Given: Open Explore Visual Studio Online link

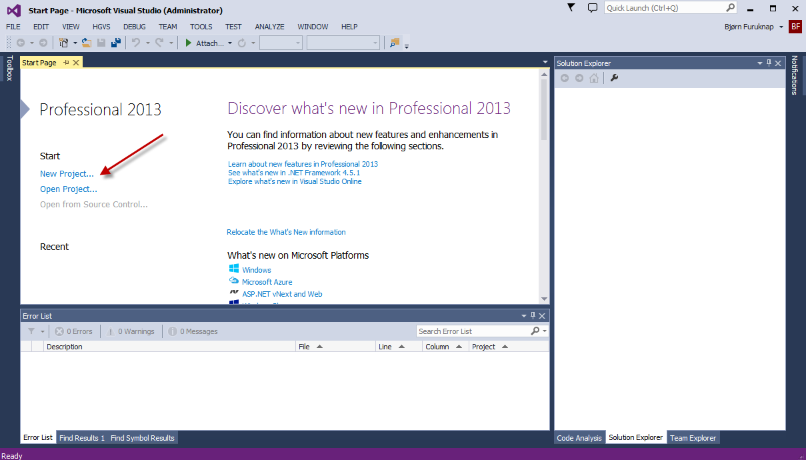Looking at the screenshot, I should (295, 181).
